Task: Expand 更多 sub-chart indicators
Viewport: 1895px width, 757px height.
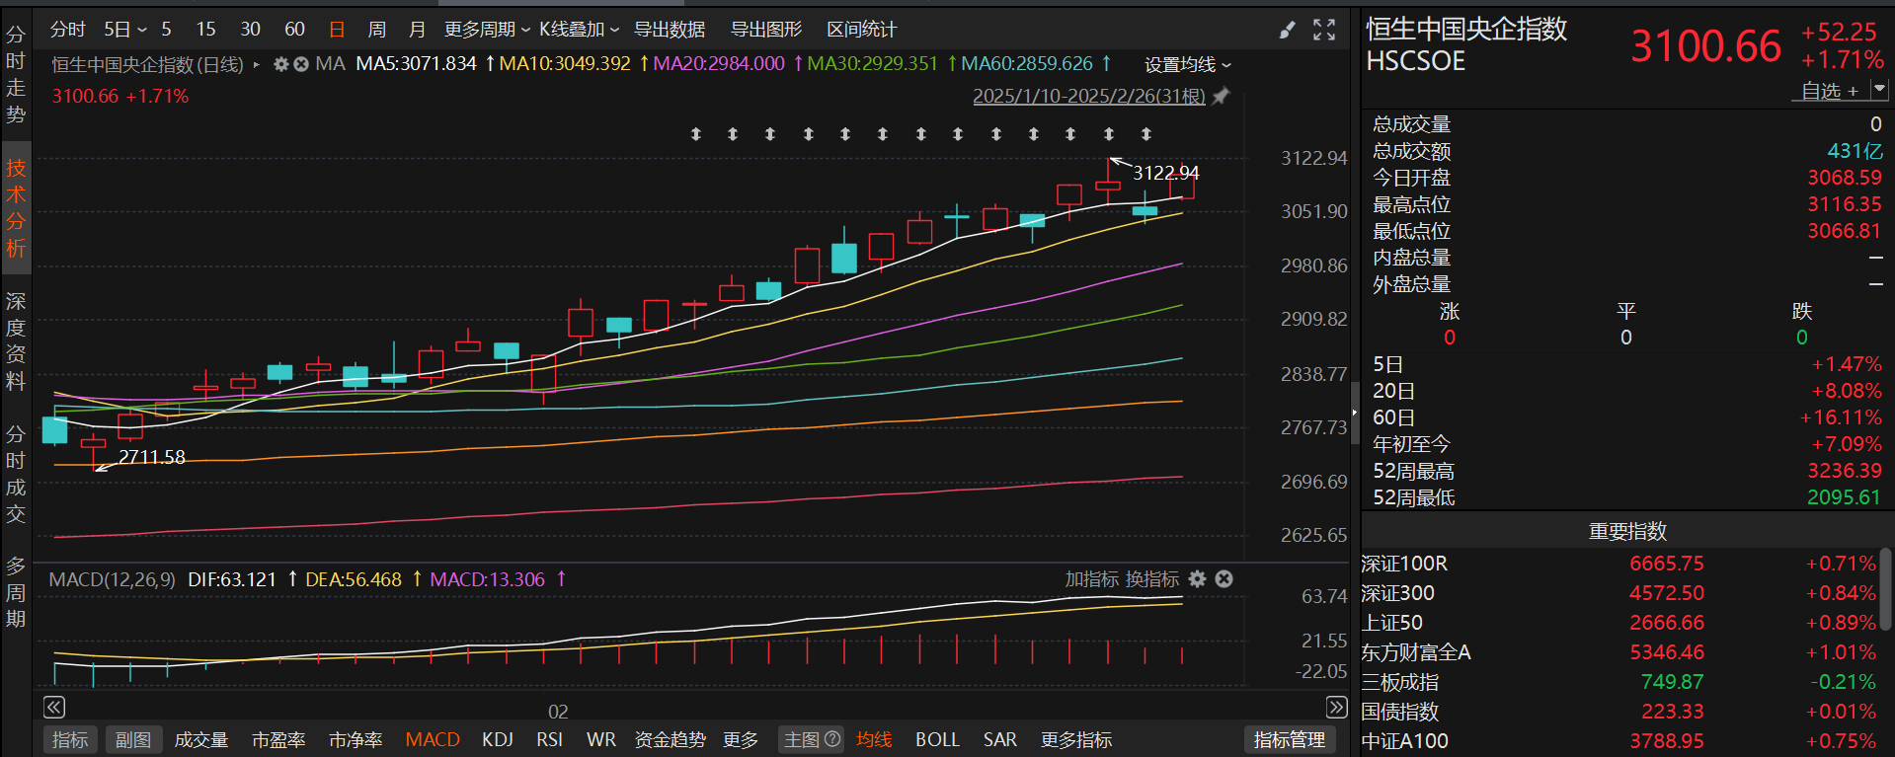Action: pyautogui.click(x=741, y=739)
